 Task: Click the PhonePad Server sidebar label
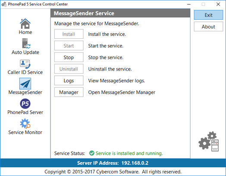point(25,112)
